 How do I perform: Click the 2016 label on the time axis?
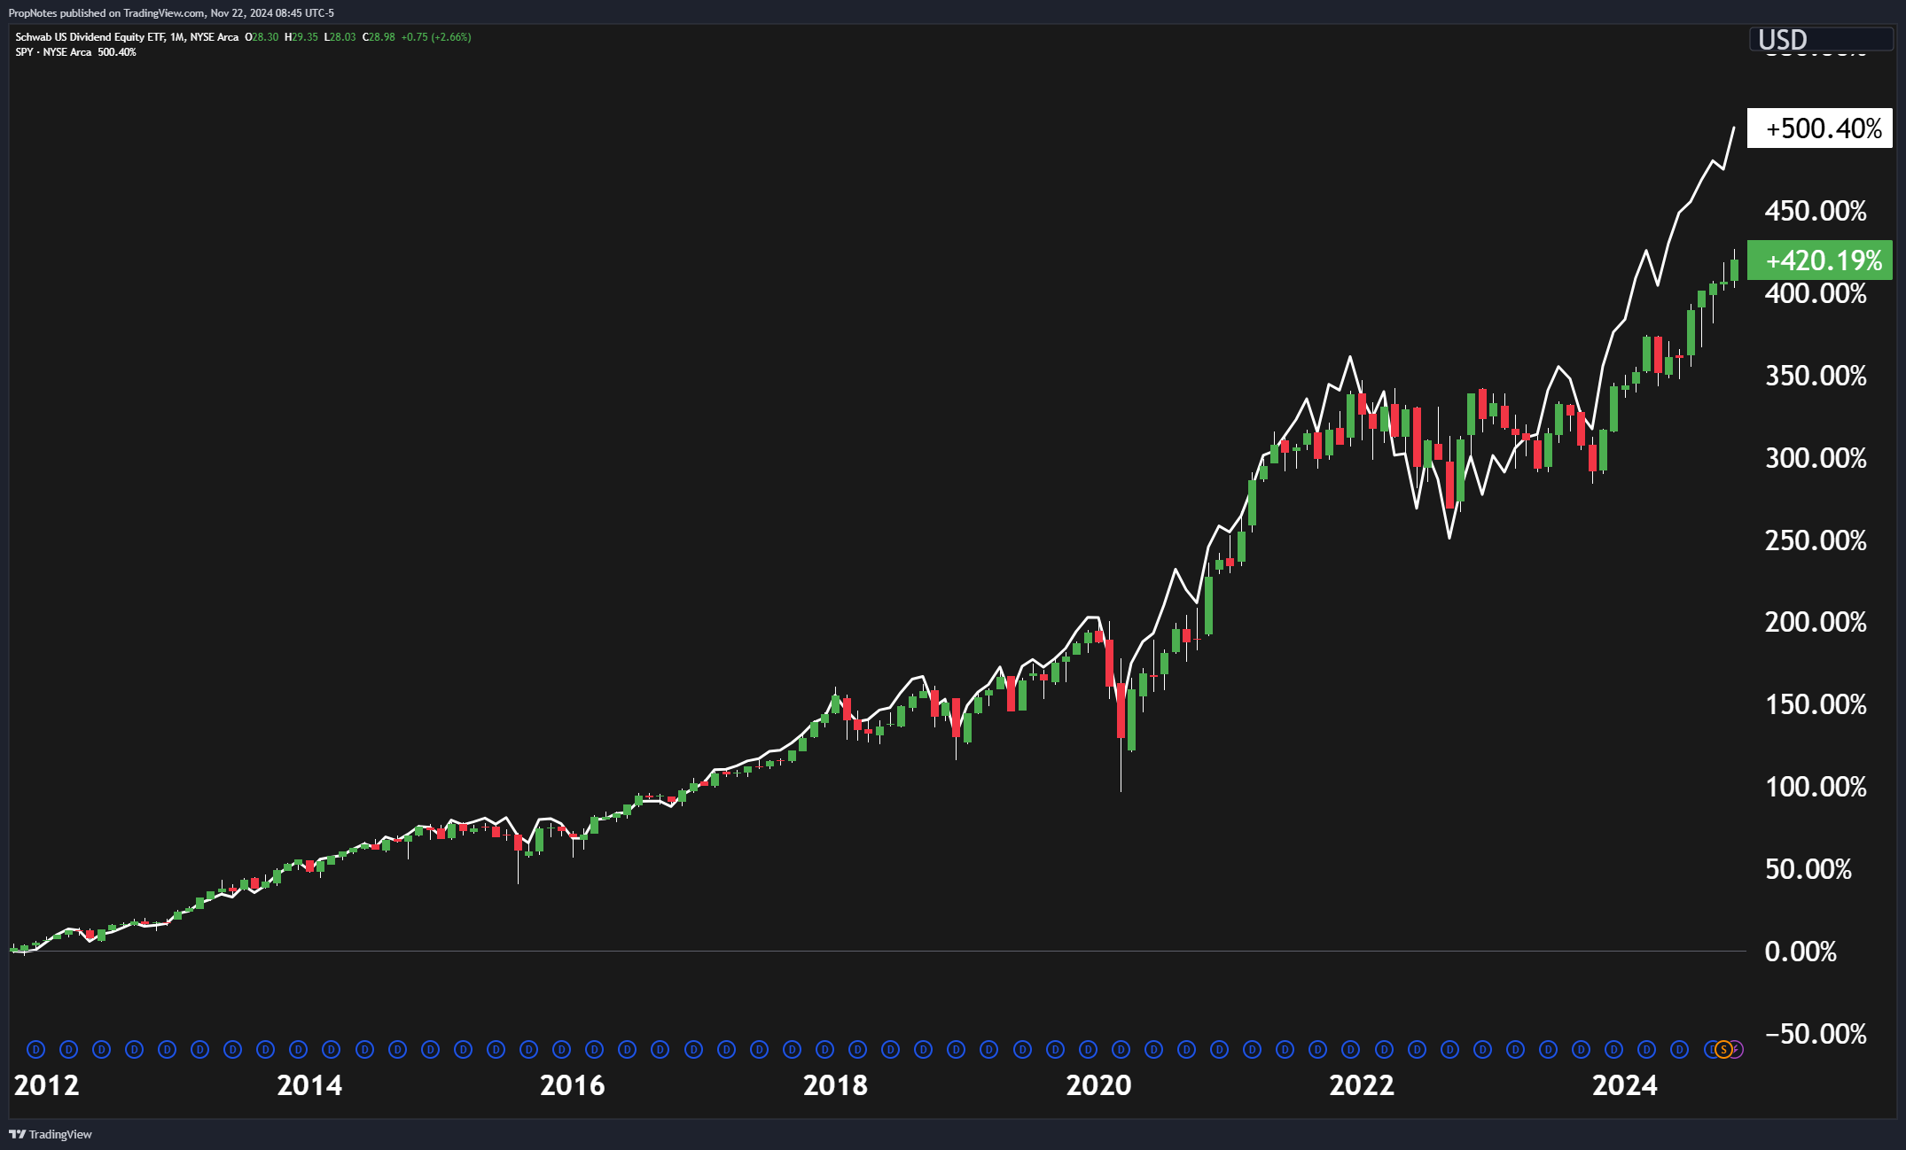click(572, 1085)
